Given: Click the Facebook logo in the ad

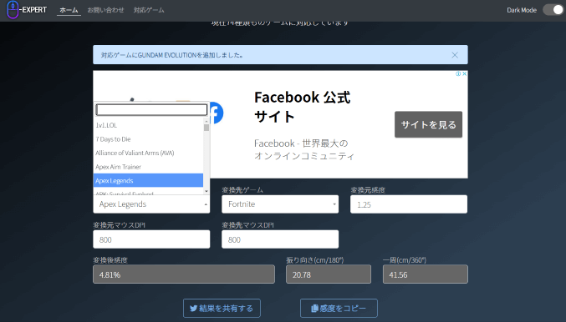Looking at the screenshot, I should click(217, 113).
